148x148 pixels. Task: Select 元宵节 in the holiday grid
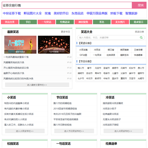pos(124,68)
